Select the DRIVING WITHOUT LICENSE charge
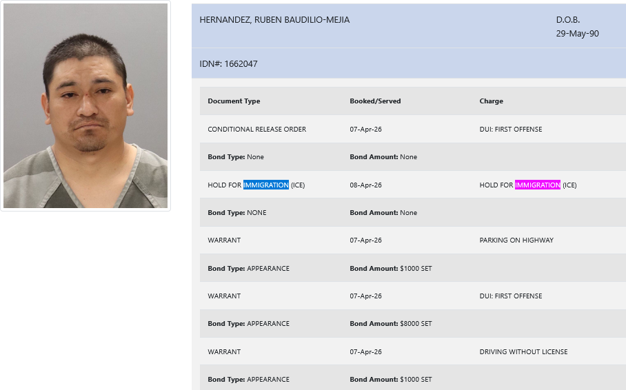This screenshot has width=626, height=390. 523,352
